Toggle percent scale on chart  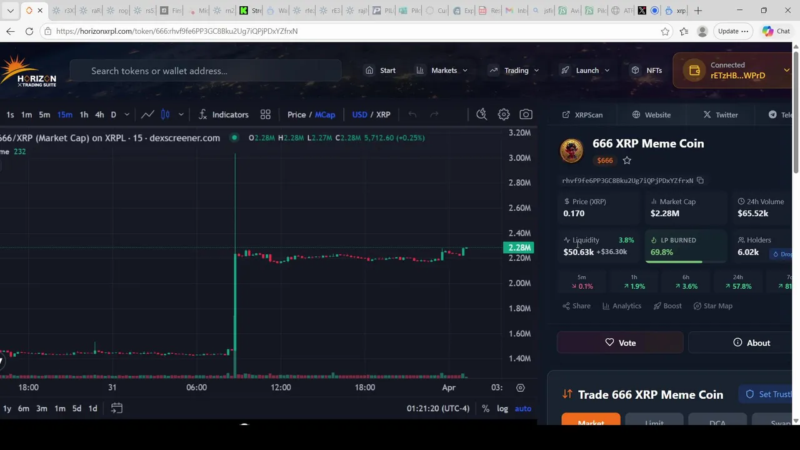pyautogui.click(x=486, y=409)
